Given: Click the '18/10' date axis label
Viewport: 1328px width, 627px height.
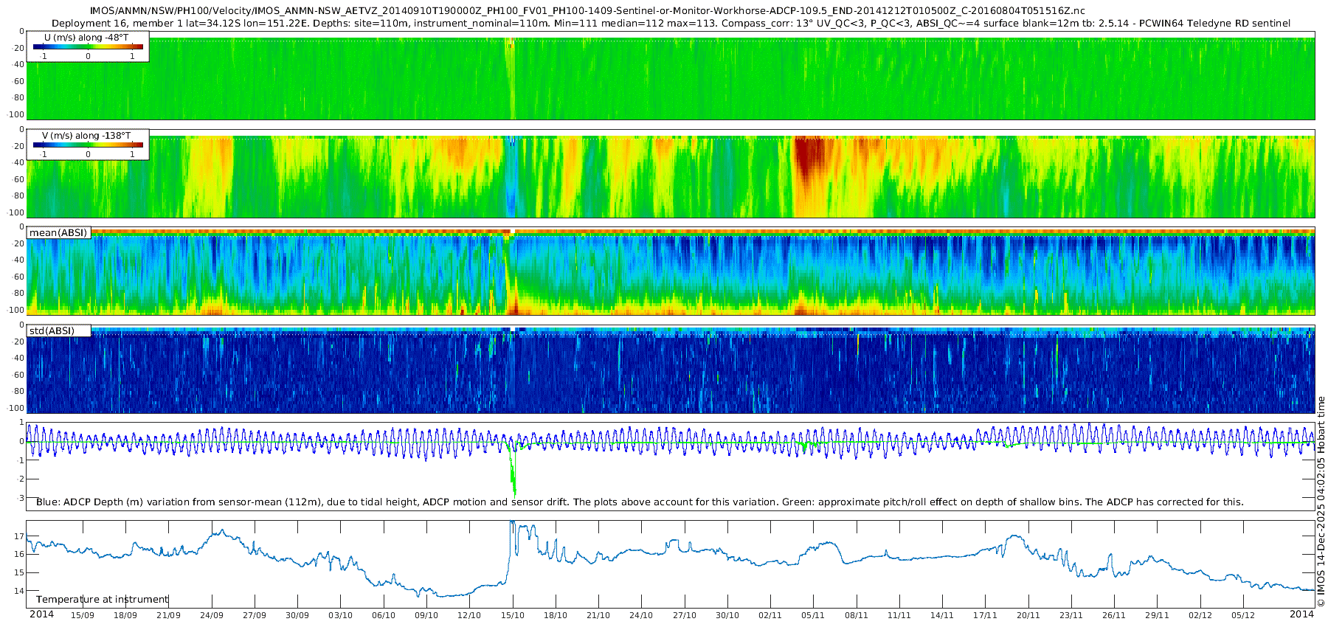Looking at the screenshot, I should click(556, 615).
